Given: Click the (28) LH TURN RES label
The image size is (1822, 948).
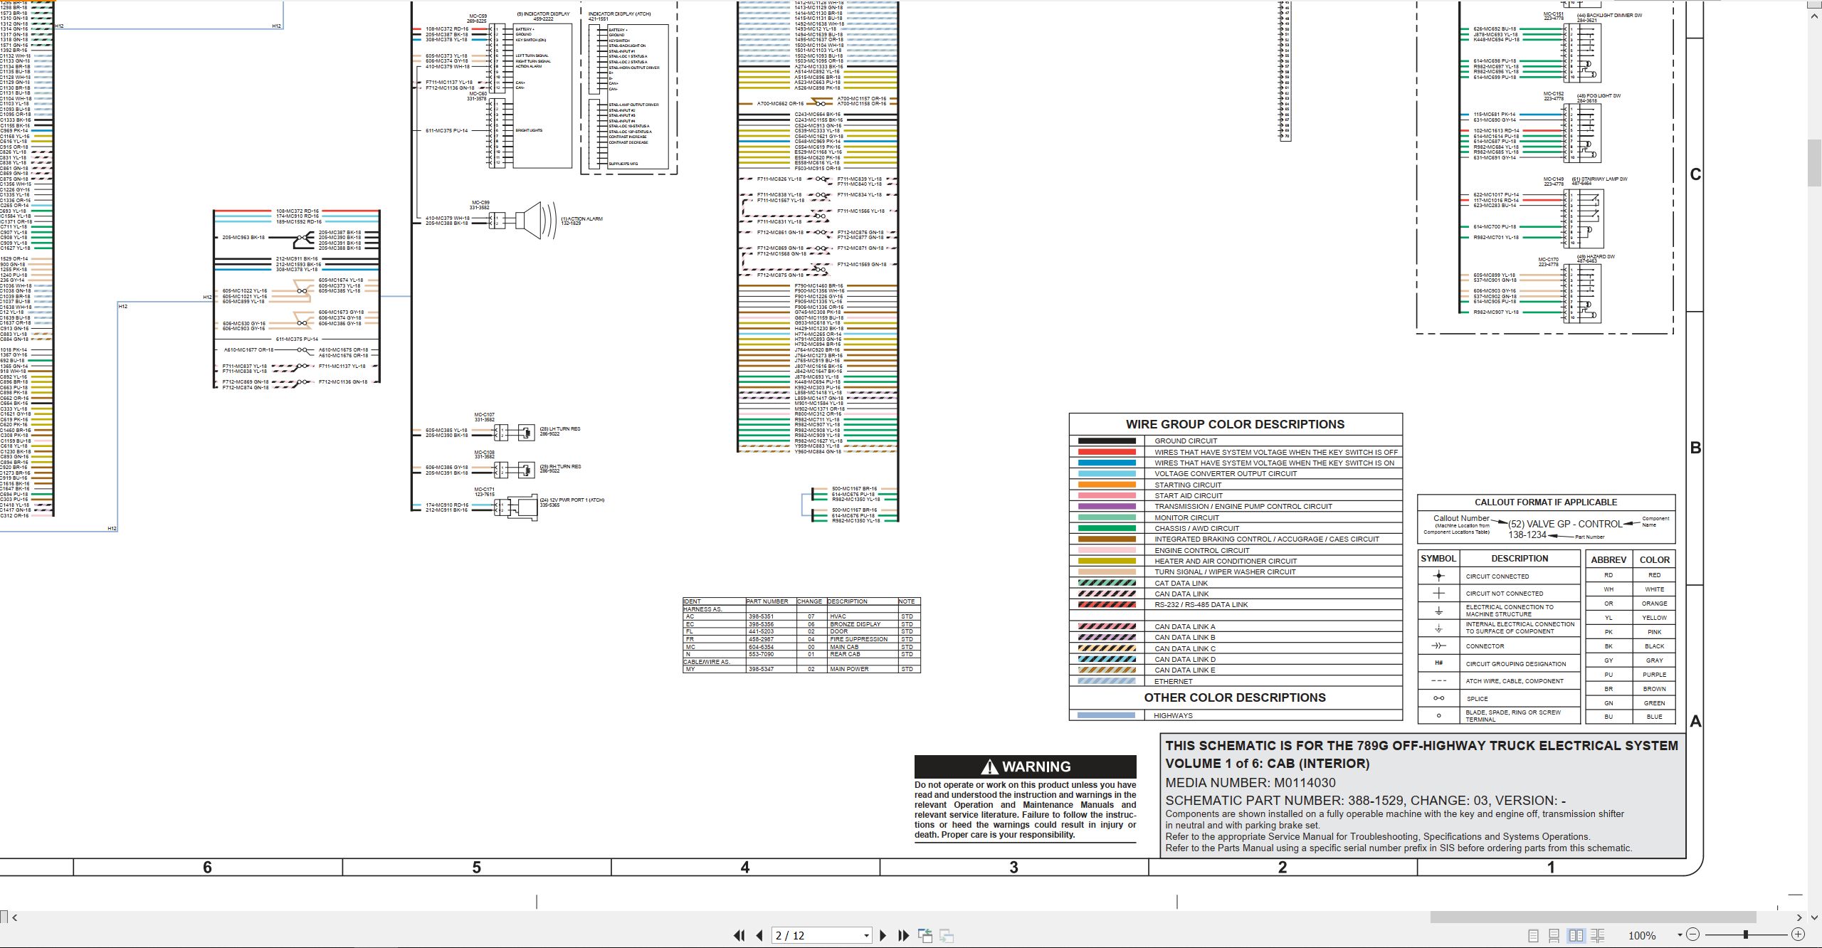Looking at the screenshot, I should (x=559, y=429).
